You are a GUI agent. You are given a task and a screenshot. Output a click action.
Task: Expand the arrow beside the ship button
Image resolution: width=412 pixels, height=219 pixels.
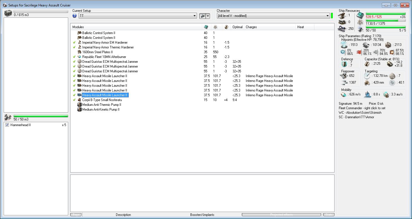208,16
